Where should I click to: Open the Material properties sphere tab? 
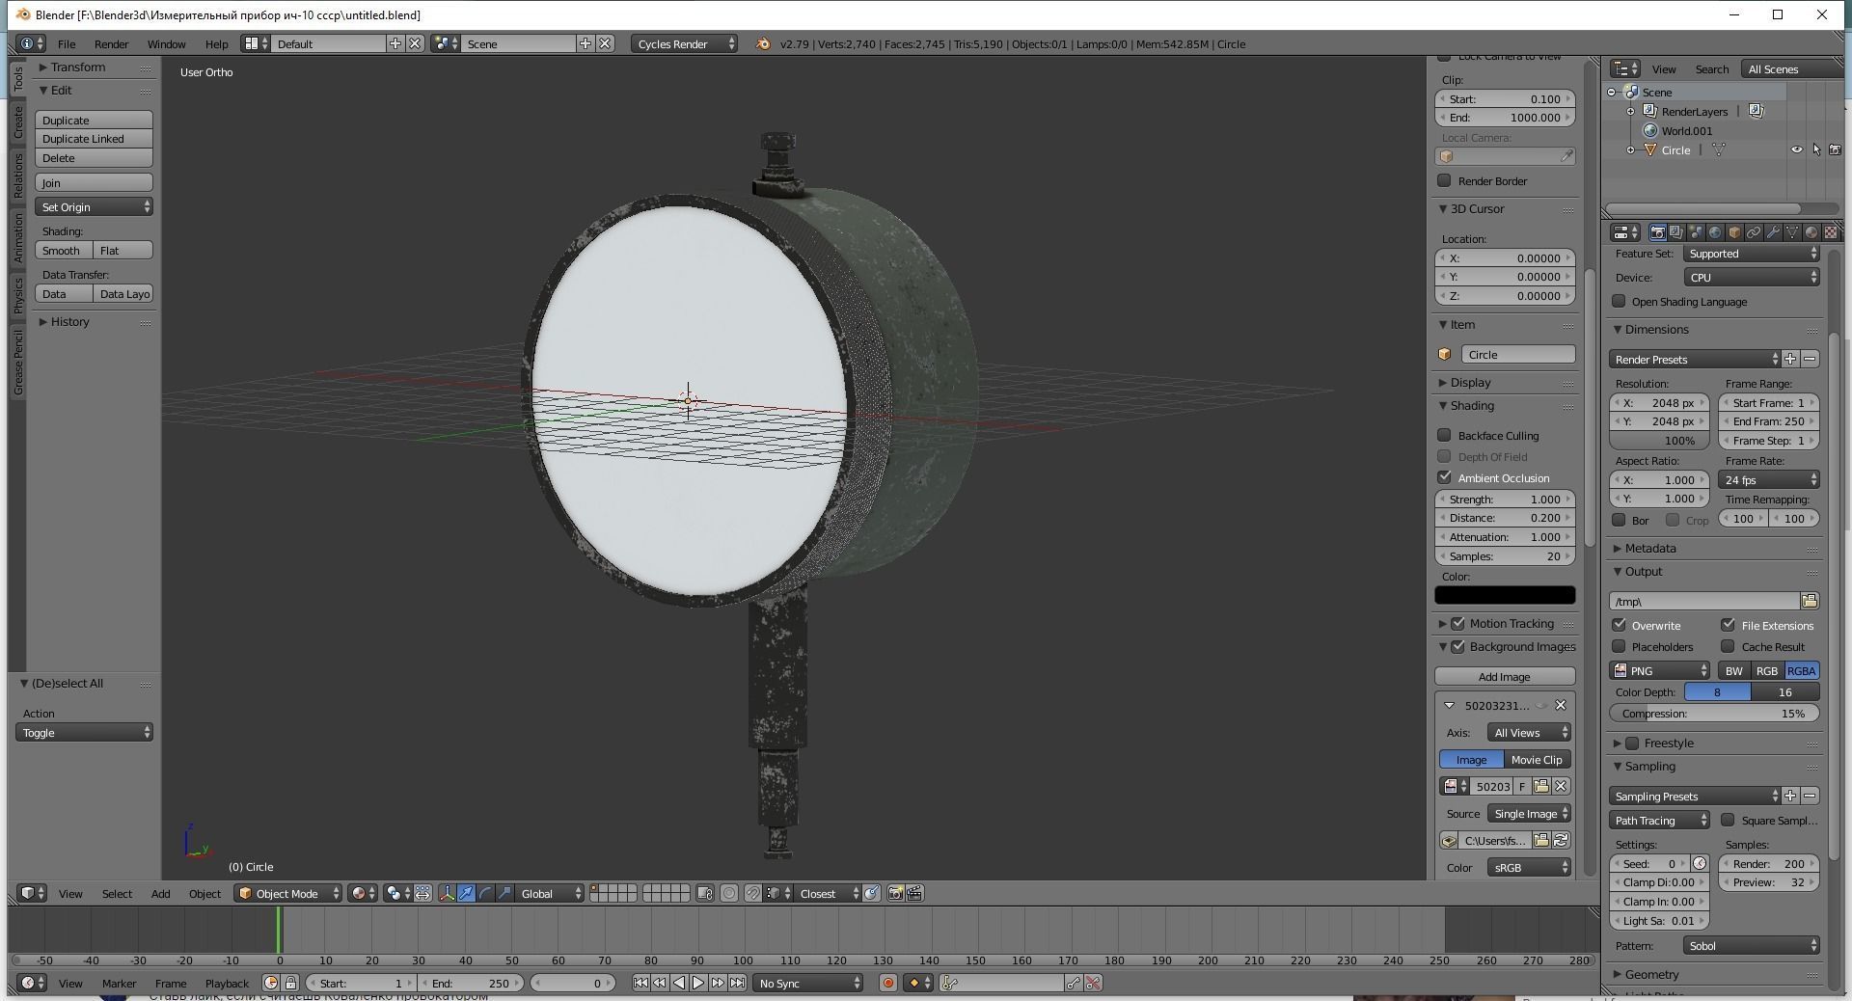pos(1811,232)
